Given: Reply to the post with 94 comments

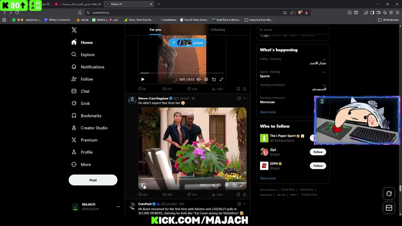Looking at the screenshot, I should 142,89.
